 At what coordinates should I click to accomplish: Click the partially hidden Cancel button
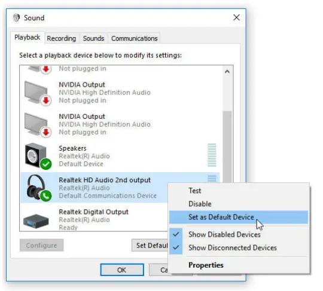pyautogui.click(x=159, y=270)
